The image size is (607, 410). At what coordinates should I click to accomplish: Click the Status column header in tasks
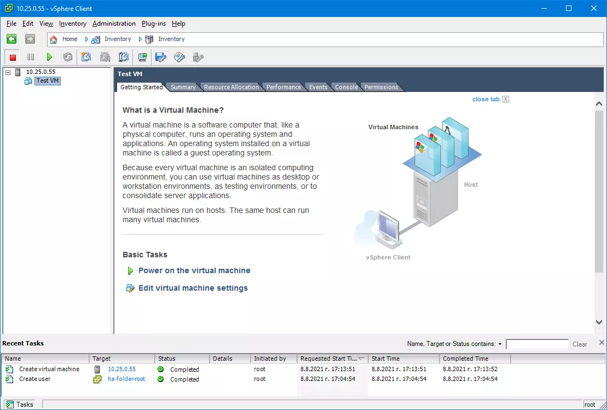[x=182, y=359]
